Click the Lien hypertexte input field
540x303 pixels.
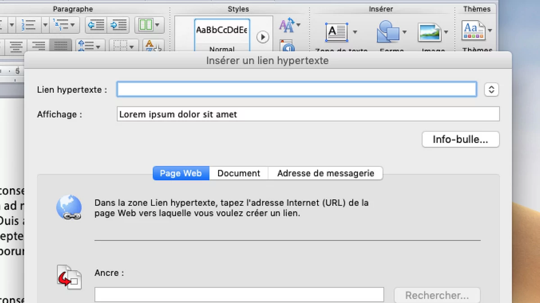297,89
